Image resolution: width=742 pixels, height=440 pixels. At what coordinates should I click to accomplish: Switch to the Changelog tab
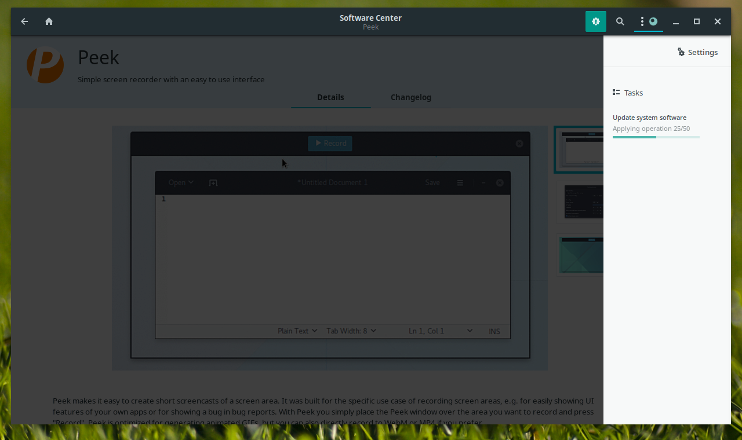pyautogui.click(x=410, y=97)
